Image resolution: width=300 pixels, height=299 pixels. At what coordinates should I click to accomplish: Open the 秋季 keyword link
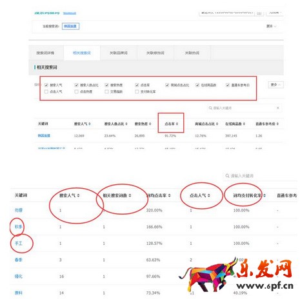tap(19, 227)
